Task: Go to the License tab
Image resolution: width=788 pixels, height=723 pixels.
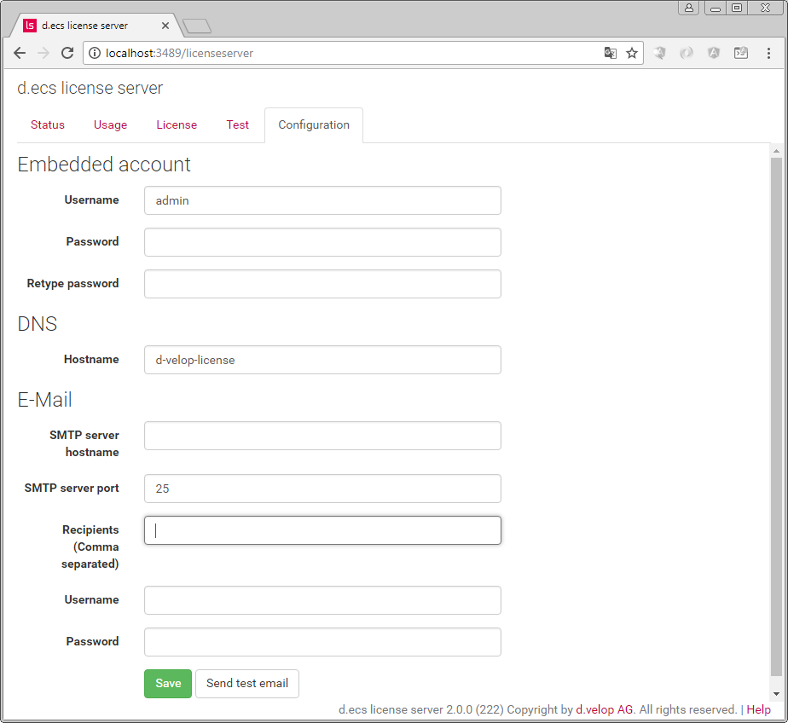Action: (177, 124)
